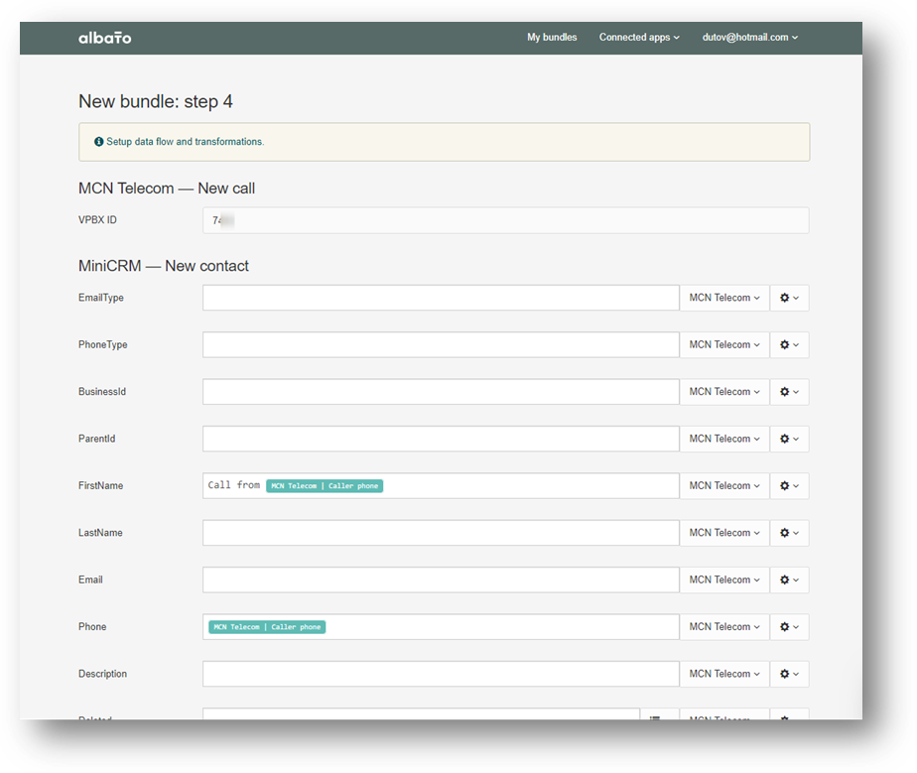The width and height of the screenshot is (917, 773).
Task: Click the info icon in the setup notice
Action: click(x=99, y=142)
